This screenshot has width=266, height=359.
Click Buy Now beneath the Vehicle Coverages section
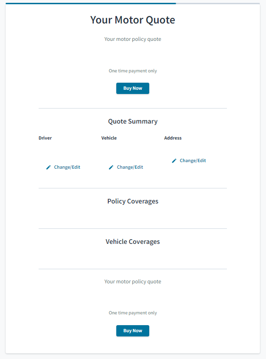133,331
